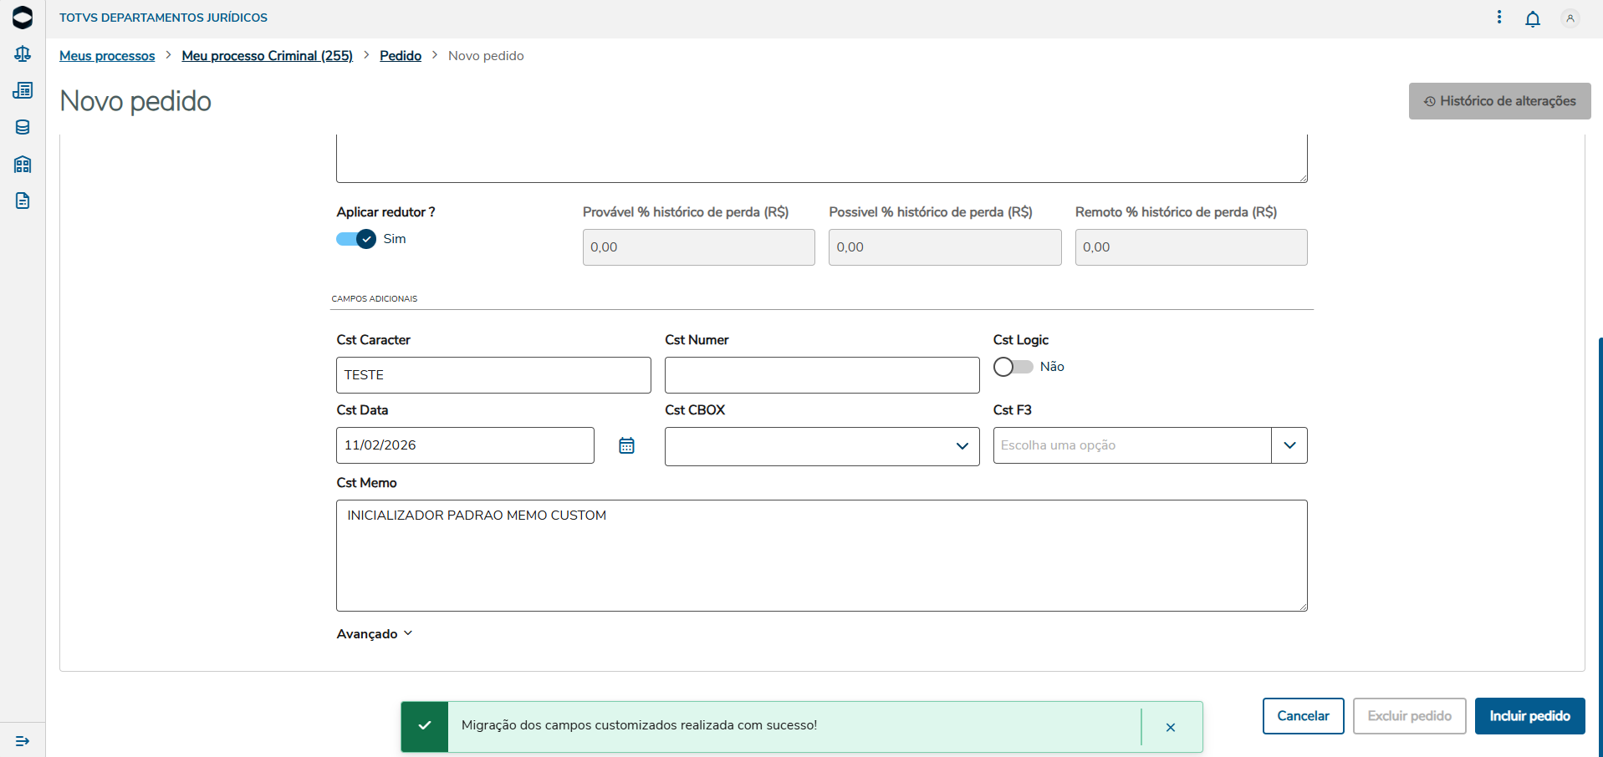Open the database sidebar icon
This screenshot has width=1603, height=757.
click(x=23, y=127)
